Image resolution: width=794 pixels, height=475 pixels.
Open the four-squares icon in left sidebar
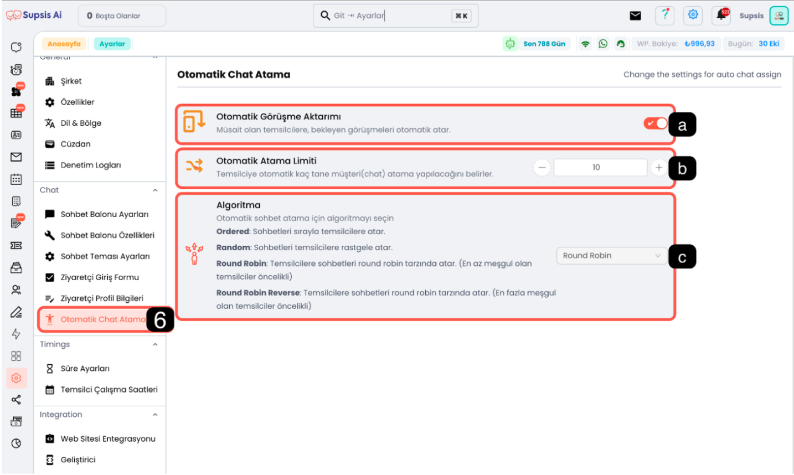tap(16, 356)
